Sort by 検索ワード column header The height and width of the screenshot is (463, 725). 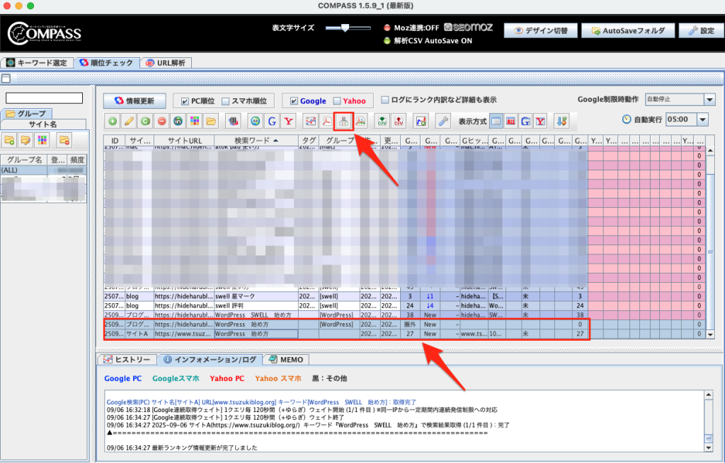coord(256,141)
